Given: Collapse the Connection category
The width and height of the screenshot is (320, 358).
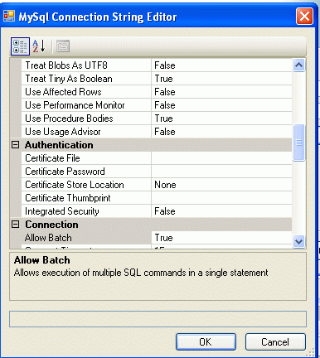Looking at the screenshot, I should tap(16, 225).
